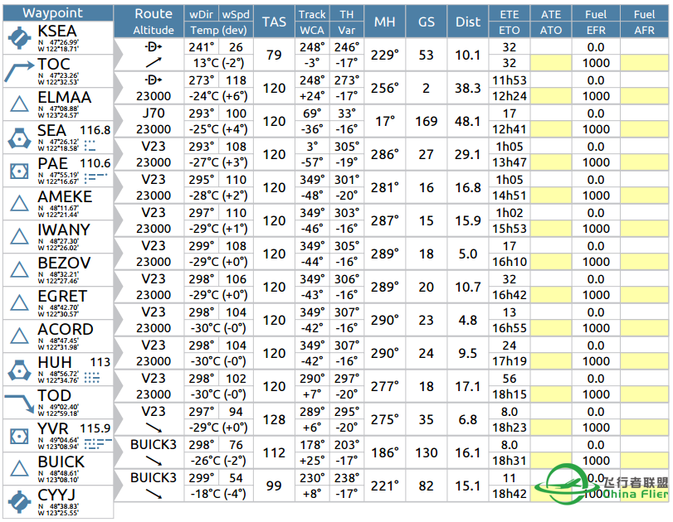Viewport: 673px width, 522px height.
Task: Click the SEA frequency 116.8
Action: coord(95,130)
